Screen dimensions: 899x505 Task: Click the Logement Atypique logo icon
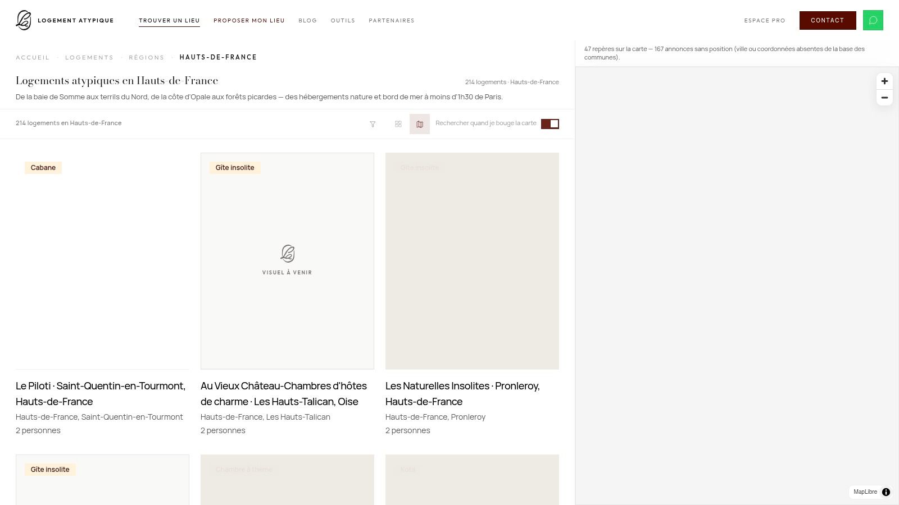click(24, 20)
